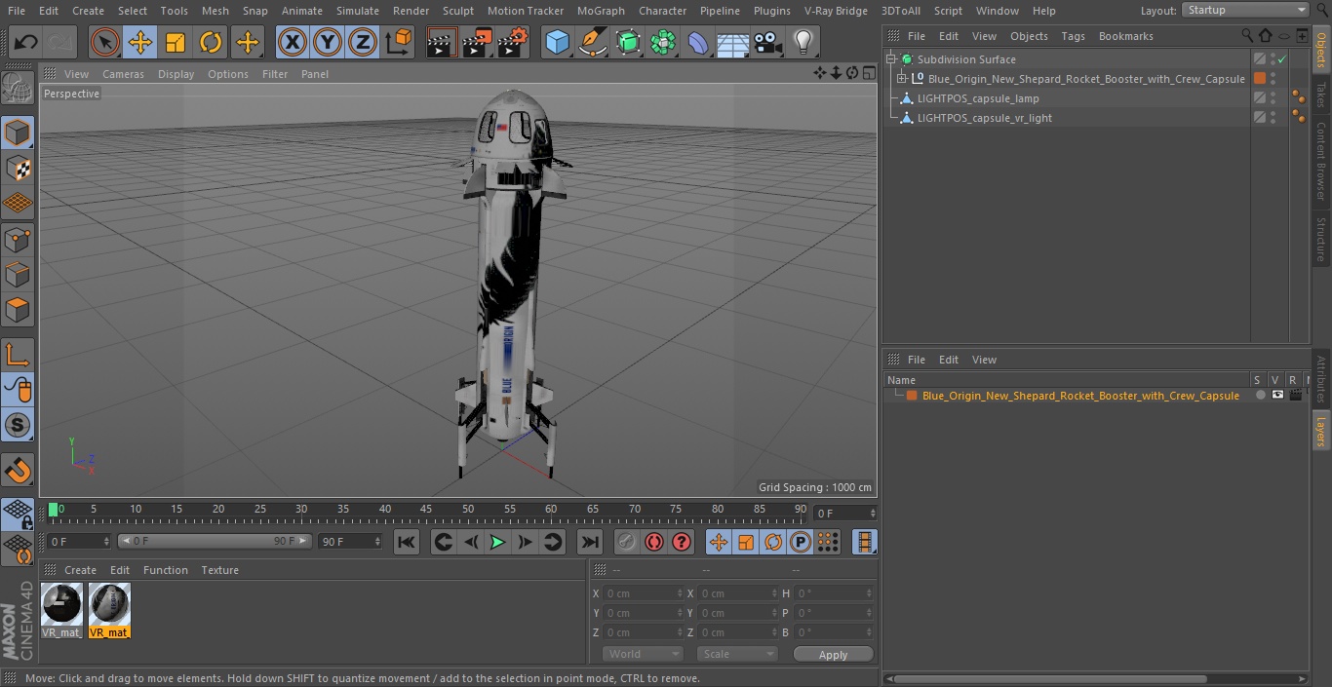Add a Light object
Viewport: 1332px width, 687px height.
tap(803, 42)
